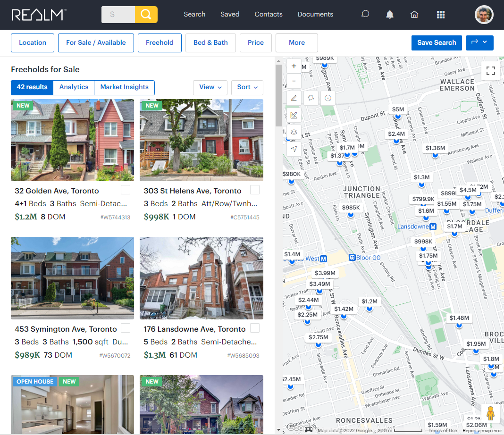
Task: Click the listings panel vertical scrollbar
Action: [x=278, y=96]
